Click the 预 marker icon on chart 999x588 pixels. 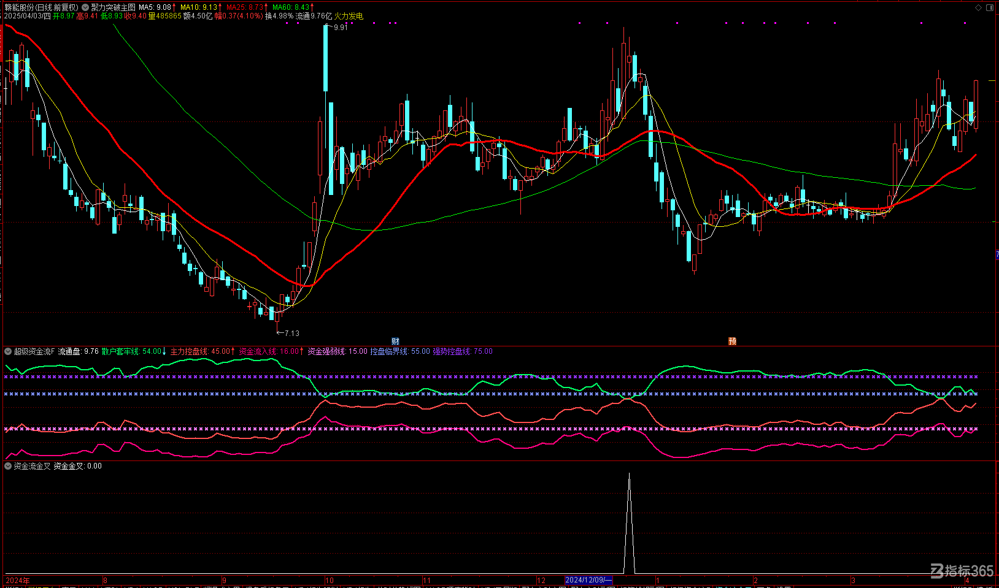click(x=732, y=342)
